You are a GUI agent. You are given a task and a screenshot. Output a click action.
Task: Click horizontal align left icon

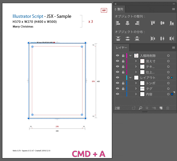click(118, 23)
